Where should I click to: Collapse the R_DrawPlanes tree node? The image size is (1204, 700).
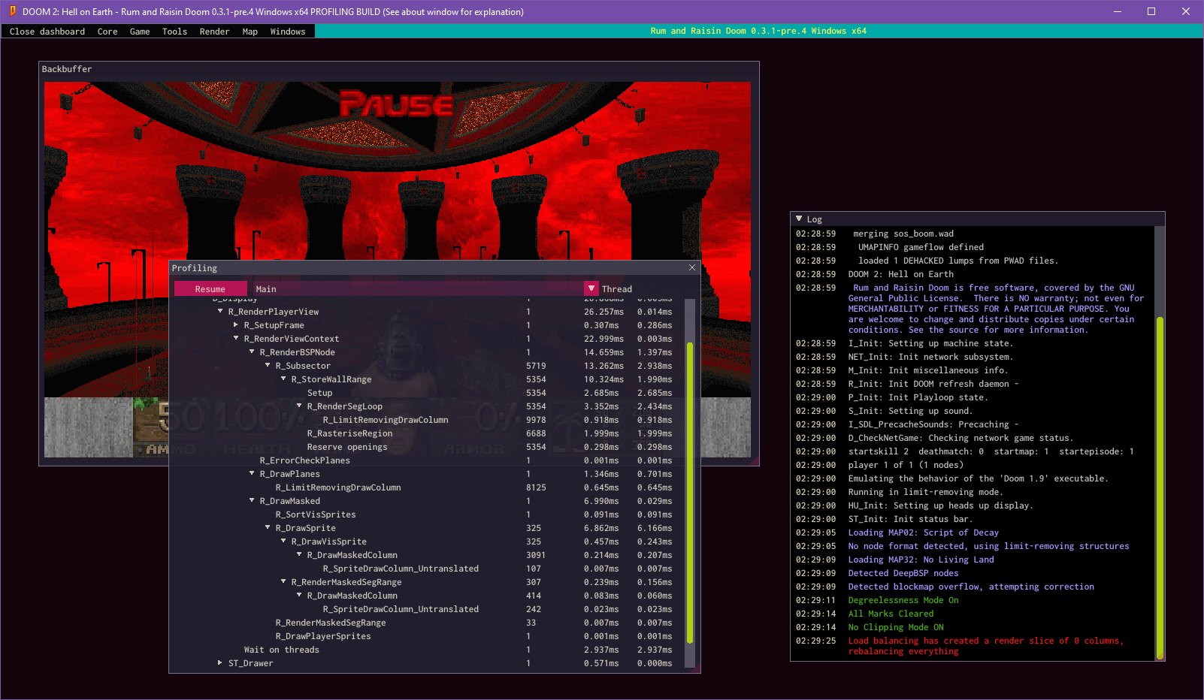click(252, 473)
